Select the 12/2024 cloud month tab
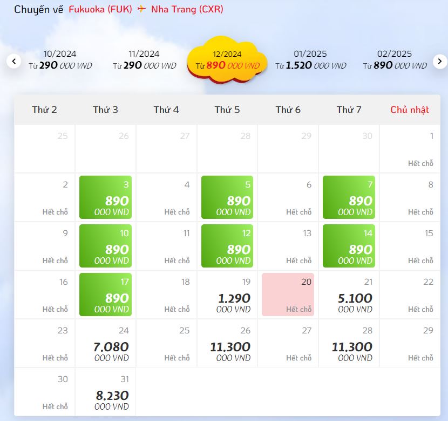This screenshot has height=421, width=448. [227, 60]
